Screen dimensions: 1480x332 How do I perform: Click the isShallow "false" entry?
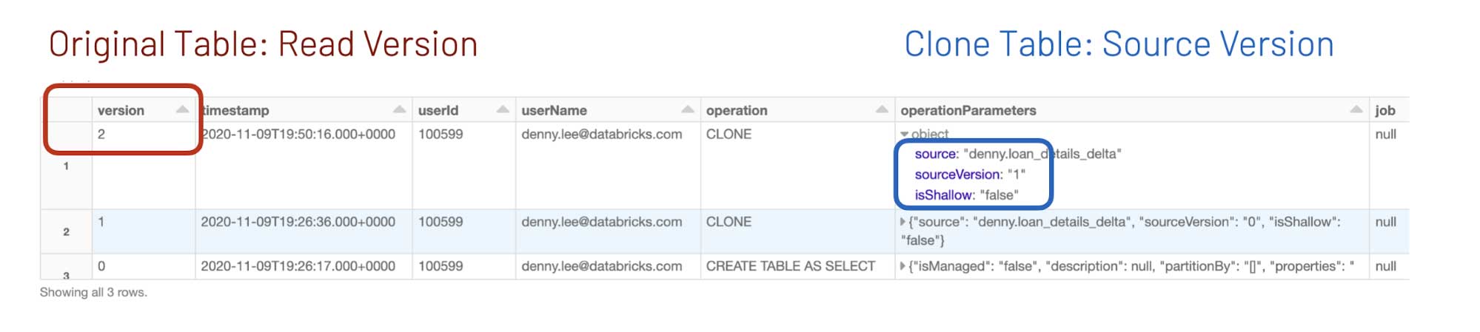coord(966,195)
